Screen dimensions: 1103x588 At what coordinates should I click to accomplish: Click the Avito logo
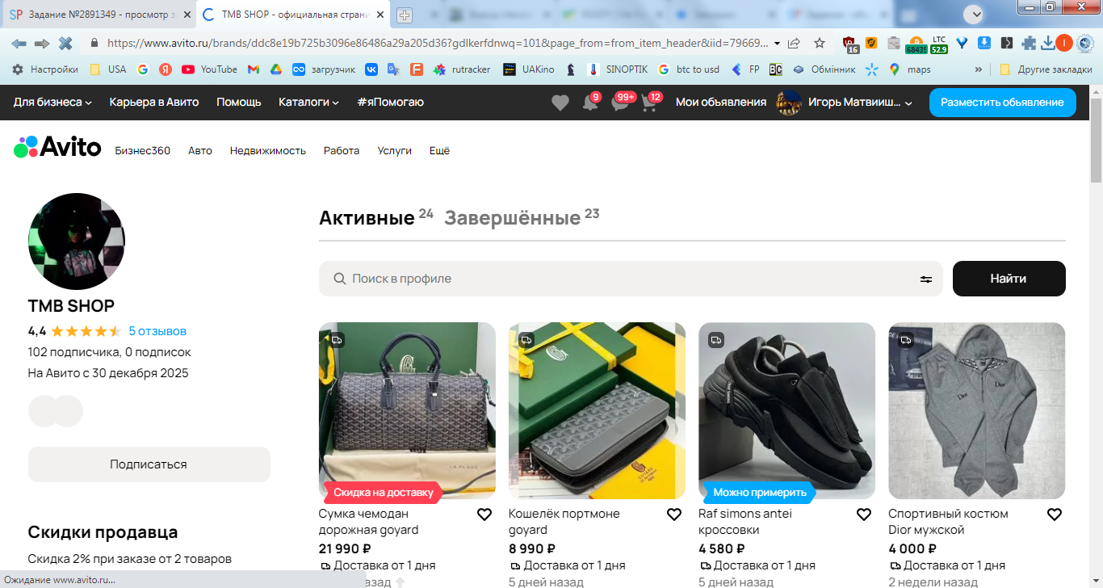(57, 147)
